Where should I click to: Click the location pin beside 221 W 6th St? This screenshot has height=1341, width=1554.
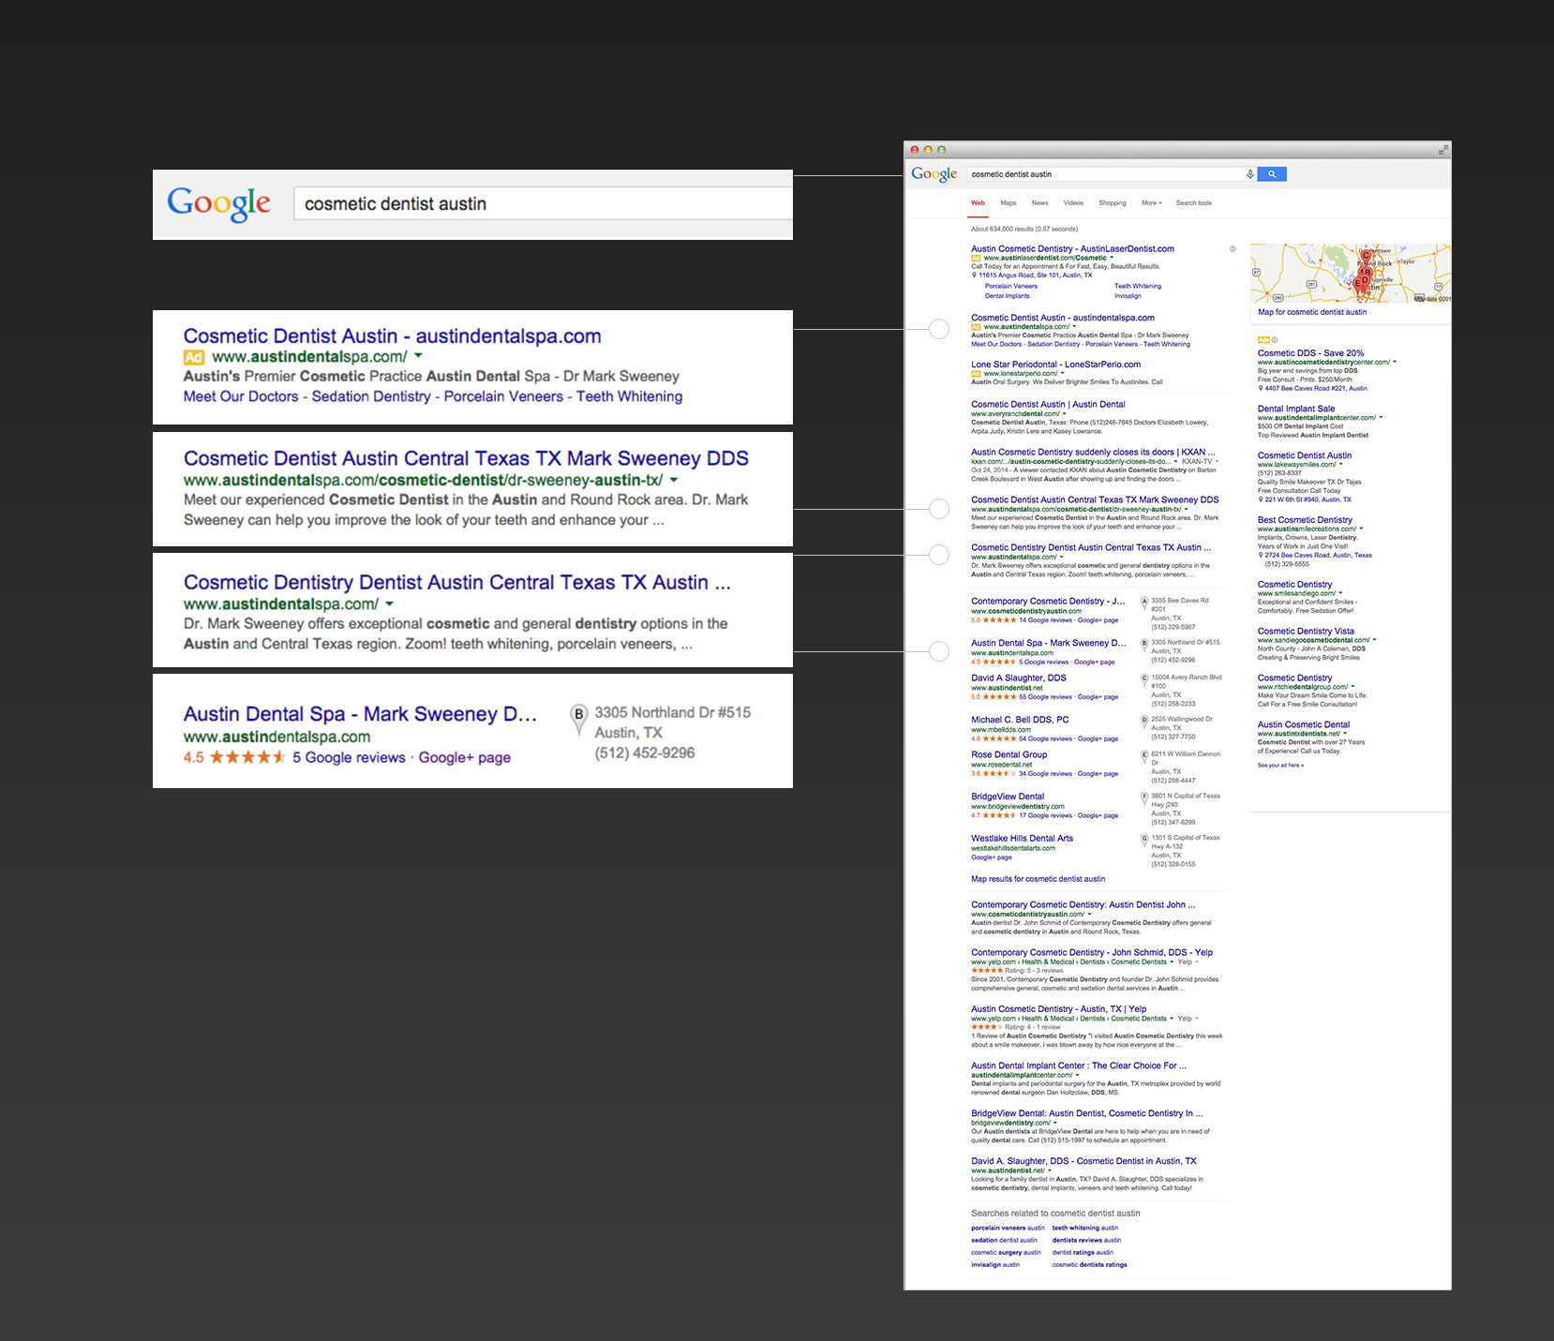click(x=1261, y=499)
